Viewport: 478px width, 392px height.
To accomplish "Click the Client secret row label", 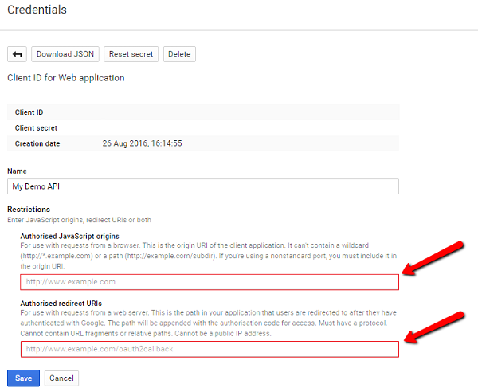I will pyautogui.click(x=36, y=128).
